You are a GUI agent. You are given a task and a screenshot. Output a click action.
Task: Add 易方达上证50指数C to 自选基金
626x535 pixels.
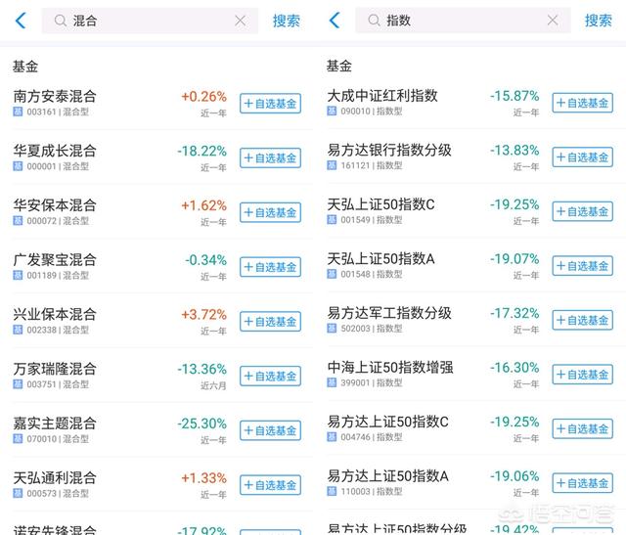[583, 429]
